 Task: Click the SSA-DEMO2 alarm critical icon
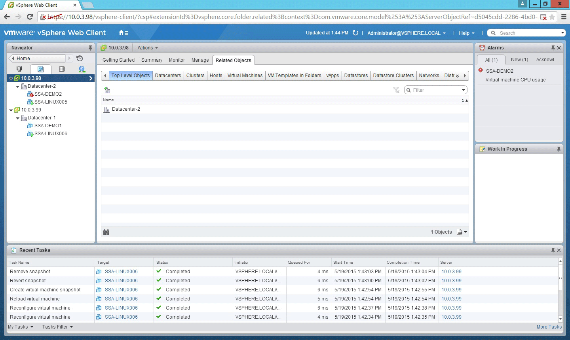(481, 70)
